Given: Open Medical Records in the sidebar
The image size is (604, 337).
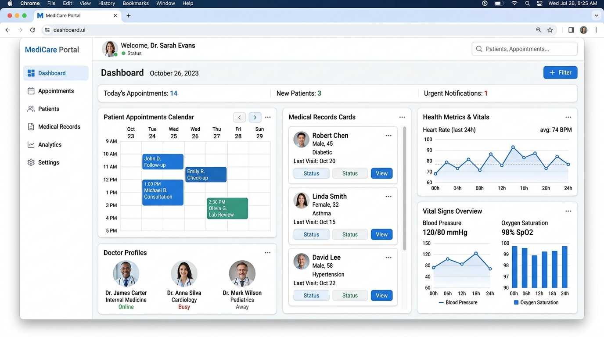Looking at the screenshot, I should click(x=56, y=127).
